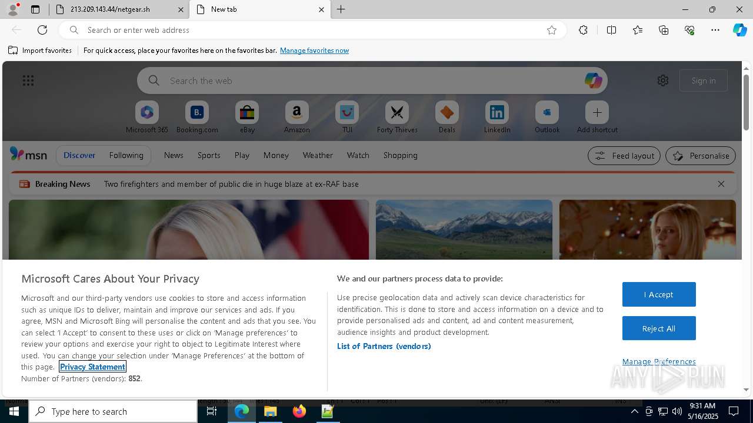Open the MSN apps grid icon
Viewport: 753px width, 423px height.
pyautogui.click(x=28, y=80)
